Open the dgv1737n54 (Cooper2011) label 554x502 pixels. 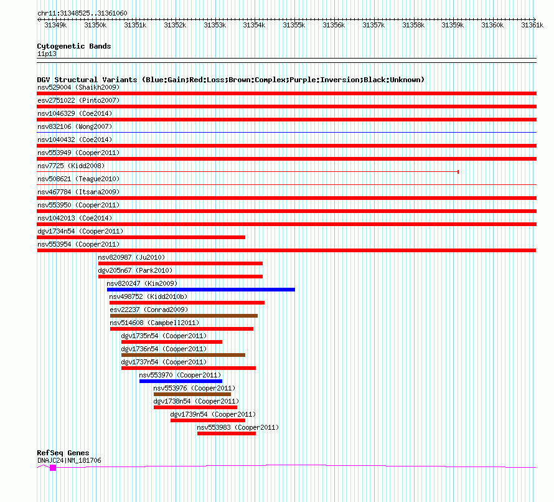coord(164,362)
